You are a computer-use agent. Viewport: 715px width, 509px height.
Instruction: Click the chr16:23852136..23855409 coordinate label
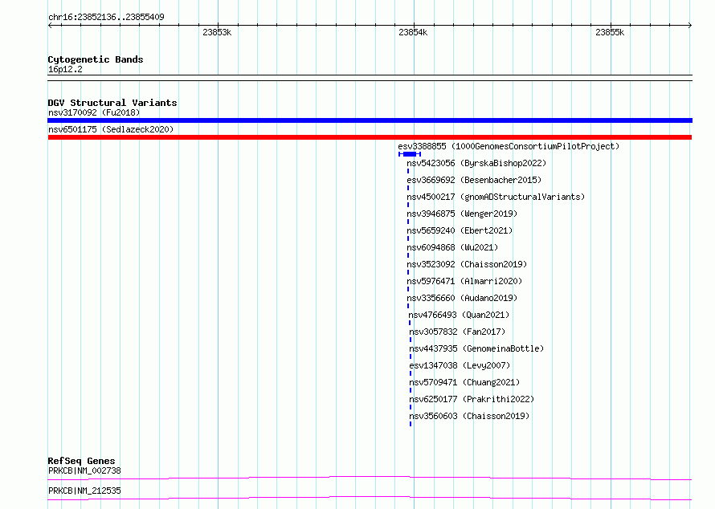(x=106, y=17)
